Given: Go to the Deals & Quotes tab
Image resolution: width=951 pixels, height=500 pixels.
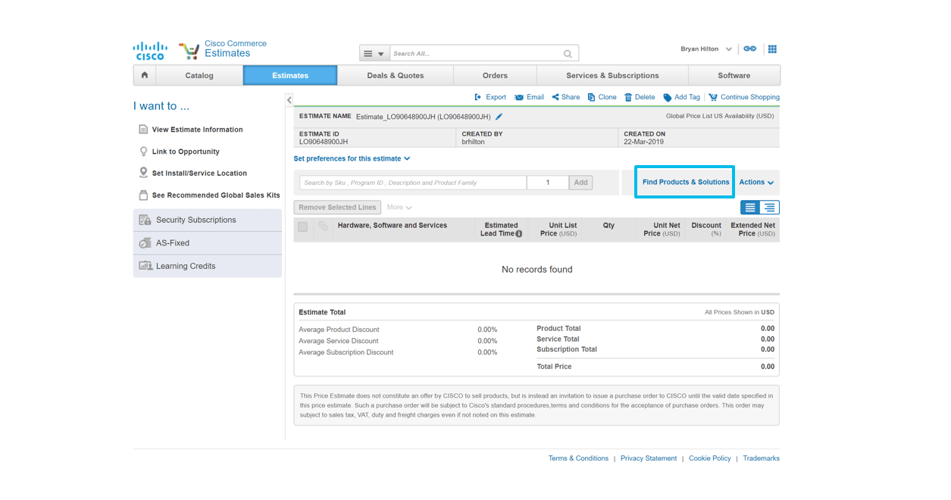Looking at the screenshot, I should (x=396, y=75).
